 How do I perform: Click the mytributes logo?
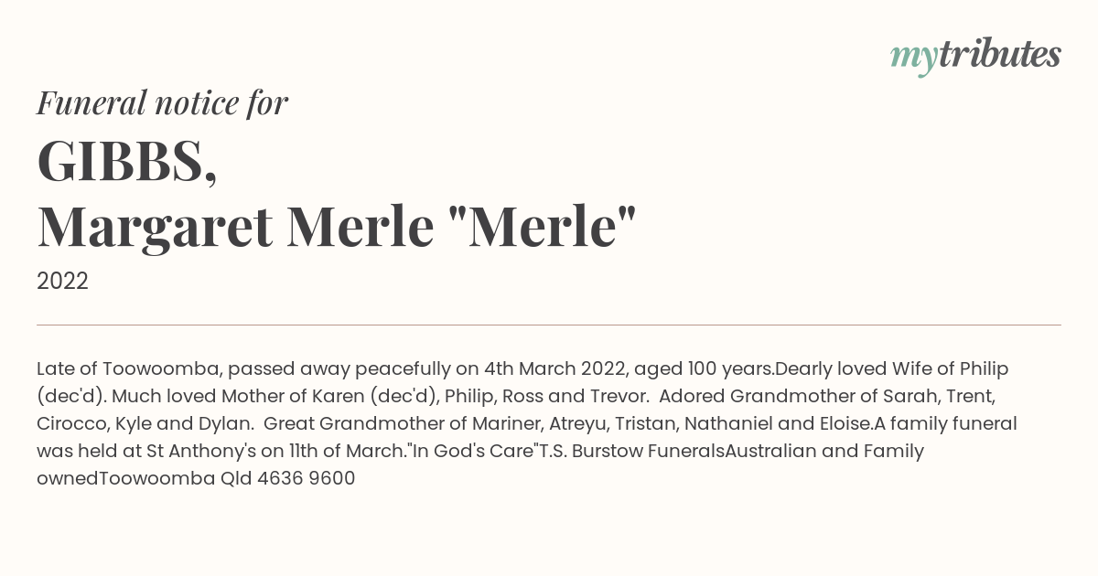tap(975, 56)
